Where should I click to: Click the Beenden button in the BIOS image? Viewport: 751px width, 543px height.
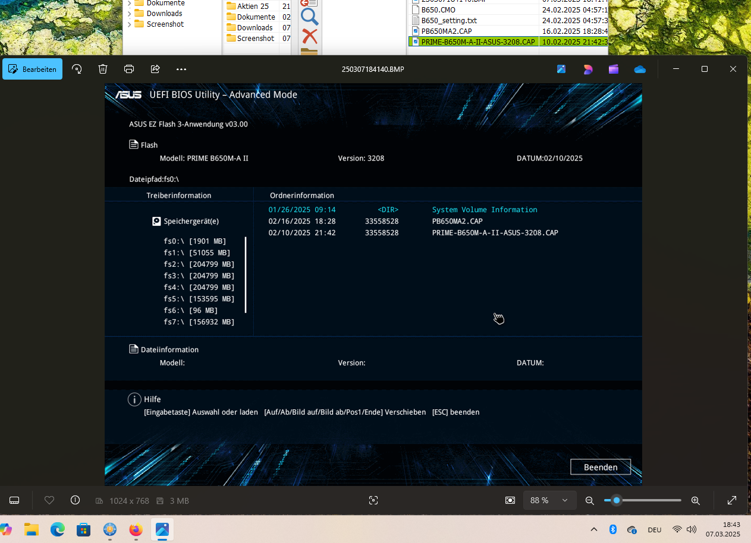pos(601,467)
